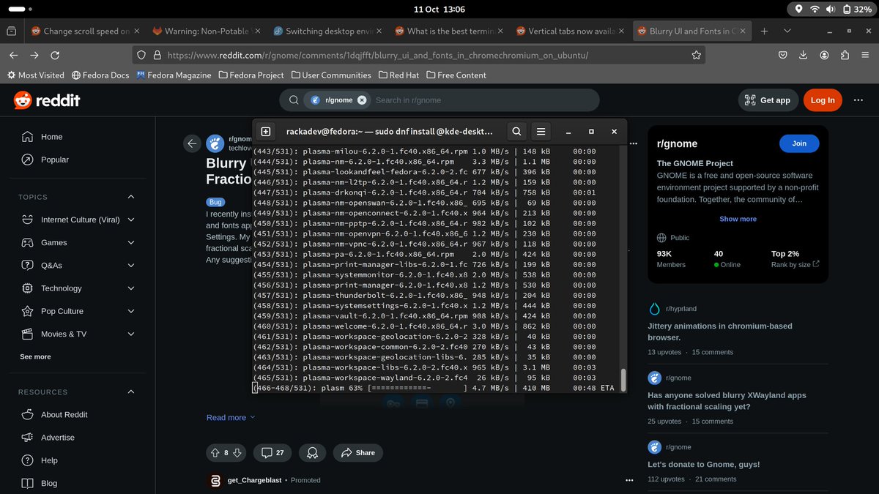Open the Fedora Docs bookmark
Viewport: 879px width, 494px height.
pyautogui.click(x=100, y=75)
